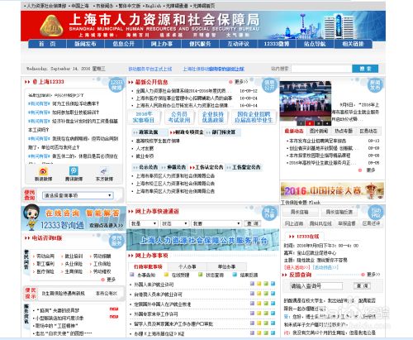This screenshot has width=413, height=340.
Task: Click purple square in 定居国外中国人在沪就业核准 row
Action: pos(252,304)
